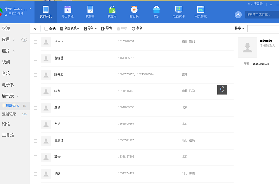Open 短信 in the sidebar
This screenshot has height=184, width=279.
pyautogui.click(x=6, y=124)
